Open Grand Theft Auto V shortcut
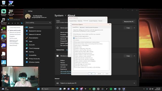The height and width of the screenshot is (91, 162). point(11,13)
